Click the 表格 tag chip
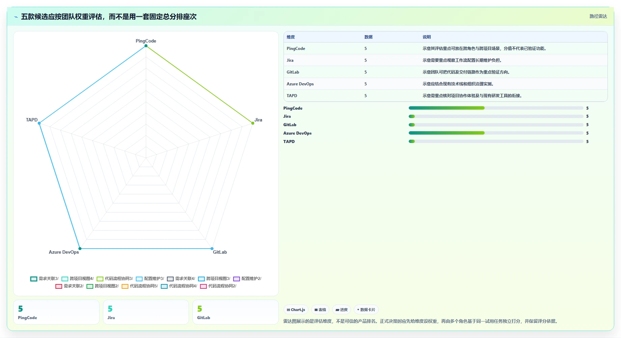This screenshot has height=338, width=621. pyautogui.click(x=320, y=310)
